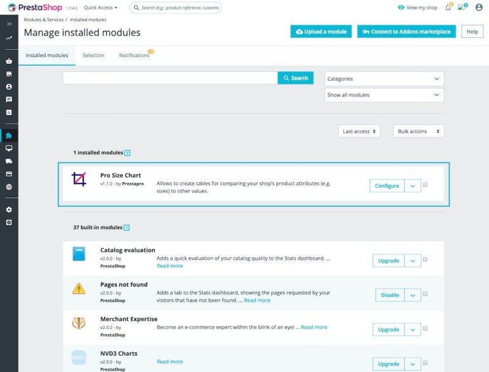489x372 pixels.
Task: Upgrade the Catalog evaluation module
Action: [388, 261]
